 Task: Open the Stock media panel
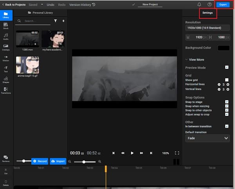(6, 26)
